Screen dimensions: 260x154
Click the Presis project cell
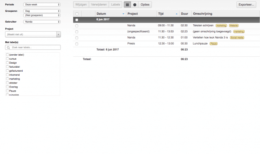131,43
